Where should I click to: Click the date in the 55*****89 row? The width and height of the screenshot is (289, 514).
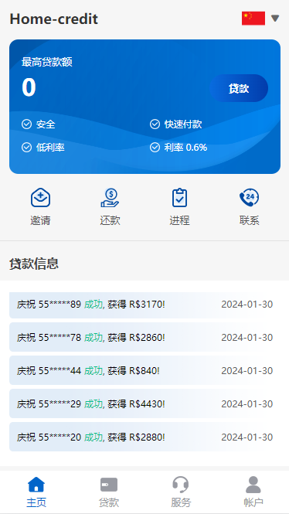tap(247, 305)
